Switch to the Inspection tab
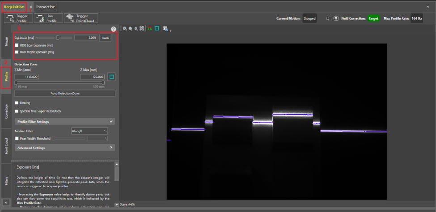 coord(46,7)
